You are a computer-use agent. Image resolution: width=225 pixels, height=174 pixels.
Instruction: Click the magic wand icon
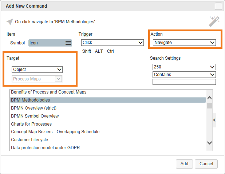[214, 21]
